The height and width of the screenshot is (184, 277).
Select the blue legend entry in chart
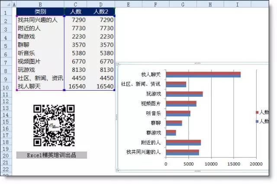tap(262, 121)
